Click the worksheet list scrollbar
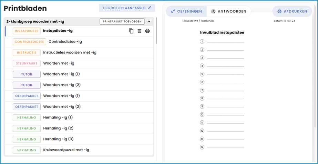The width and height of the screenshot is (318, 164). [156, 31]
